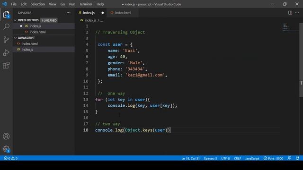Click the '// two way' comment
This screenshot has width=303, height=170.
coord(107,124)
